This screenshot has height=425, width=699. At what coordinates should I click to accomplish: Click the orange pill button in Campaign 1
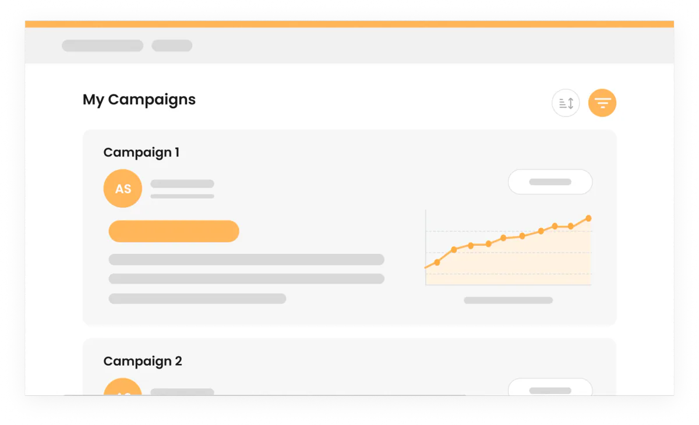click(x=174, y=231)
